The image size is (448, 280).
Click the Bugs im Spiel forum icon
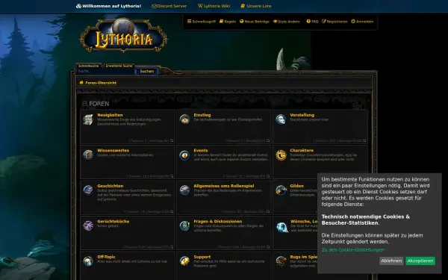[x=281, y=261]
